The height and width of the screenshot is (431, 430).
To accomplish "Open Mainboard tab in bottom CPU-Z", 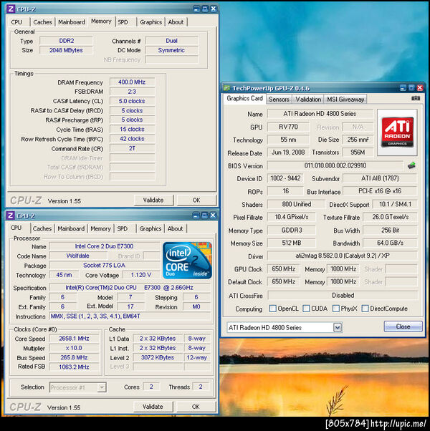I will pos(71,228).
